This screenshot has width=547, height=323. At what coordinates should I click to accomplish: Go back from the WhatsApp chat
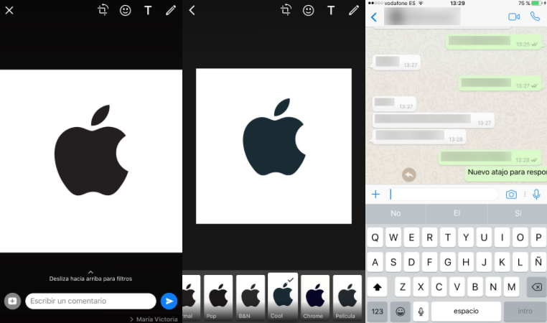[x=374, y=17]
